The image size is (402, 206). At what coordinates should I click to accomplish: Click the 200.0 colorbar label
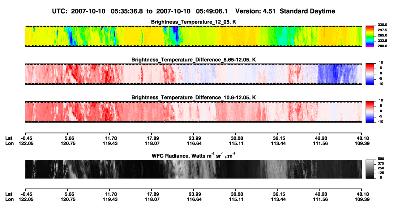[383, 46]
